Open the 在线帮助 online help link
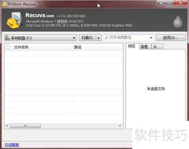The height and width of the screenshot is (149, 189). pyautogui.click(x=12, y=145)
